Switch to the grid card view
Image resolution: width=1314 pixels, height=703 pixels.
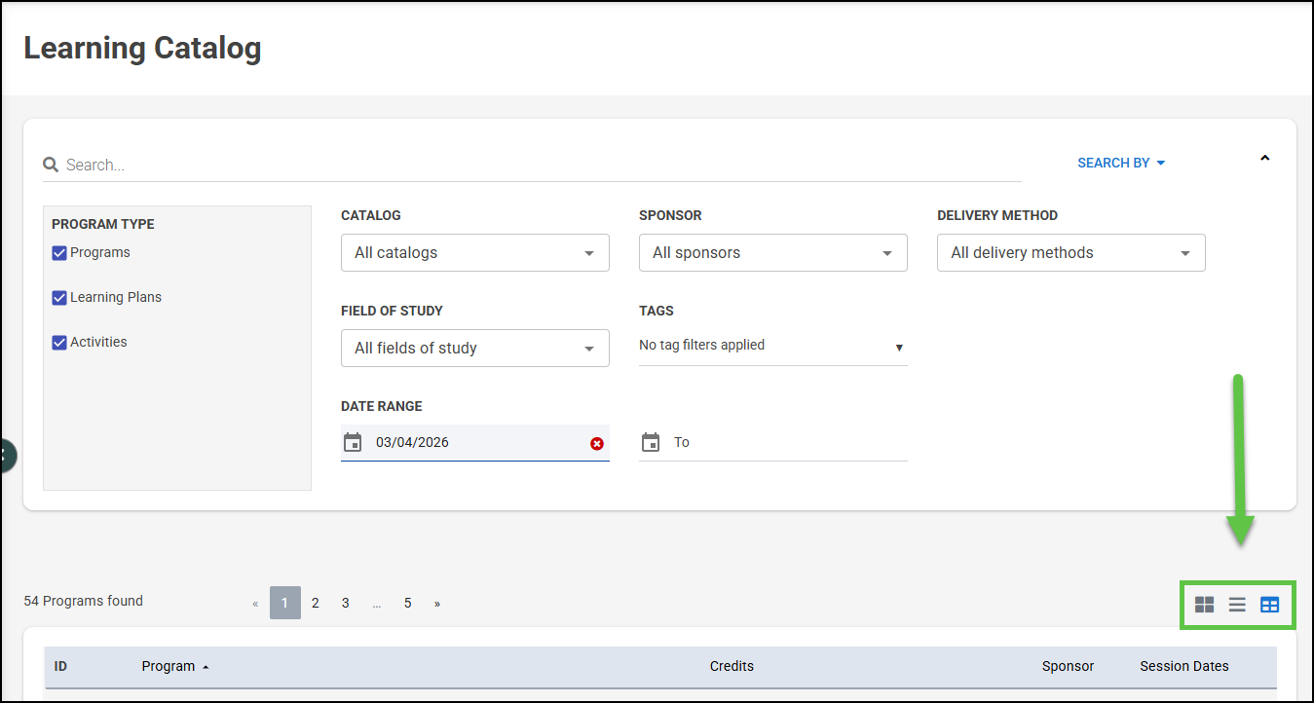pyautogui.click(x=1204, y=605)
